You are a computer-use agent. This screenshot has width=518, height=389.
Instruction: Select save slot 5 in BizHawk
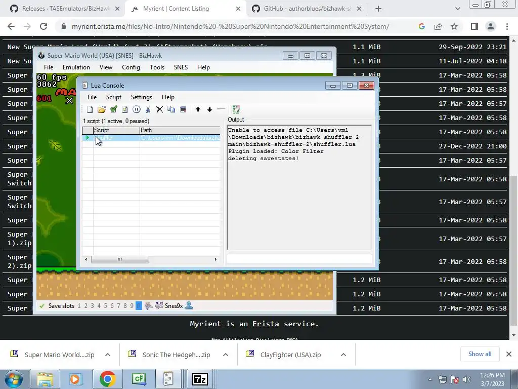[x=105, y=306]
